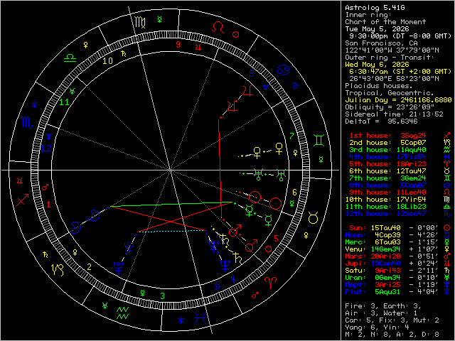Select the blue Pisces sign glyph on the wheel

click(200, 318)
